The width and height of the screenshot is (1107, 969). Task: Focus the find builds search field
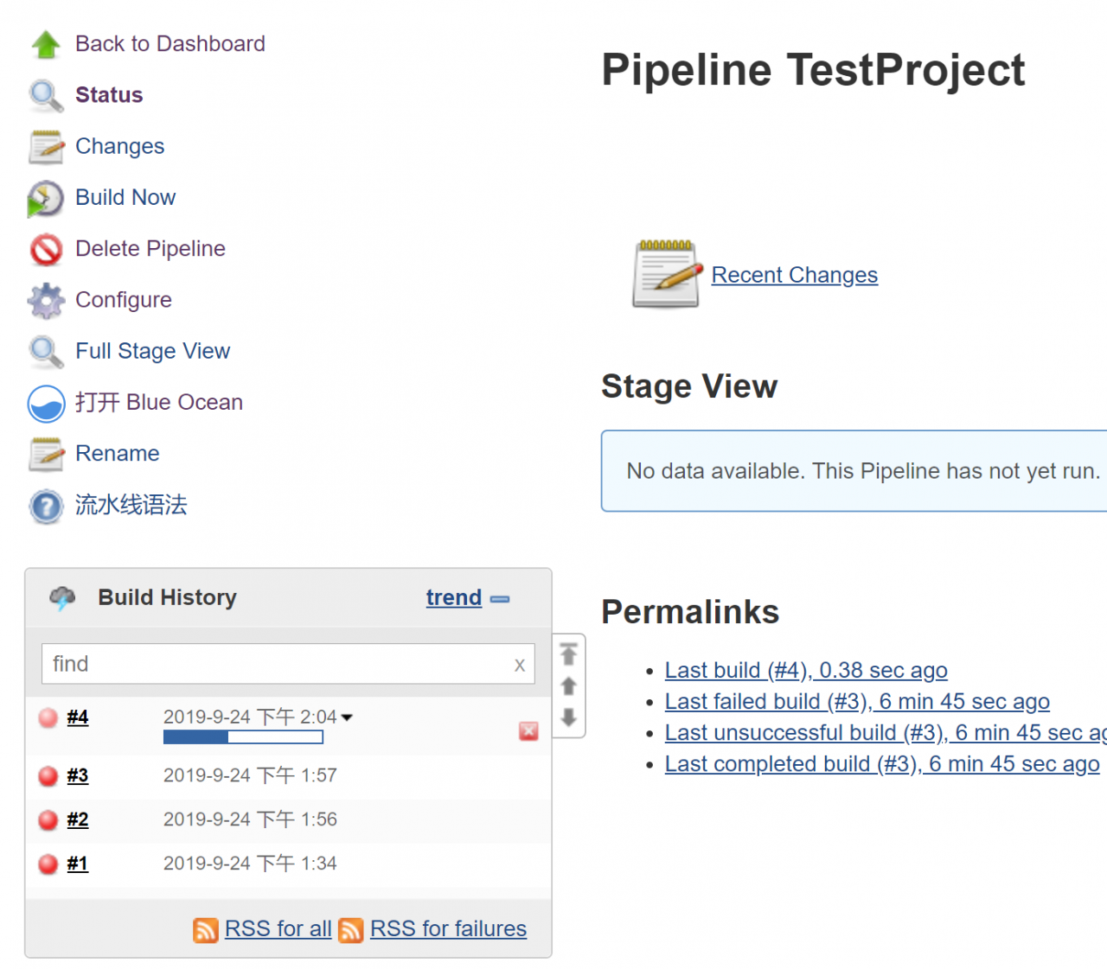pos(288,664)
